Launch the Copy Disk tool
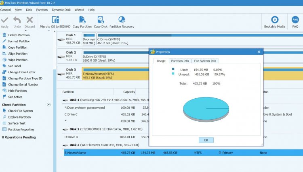 pyautogui.click(x=101, y=20)
